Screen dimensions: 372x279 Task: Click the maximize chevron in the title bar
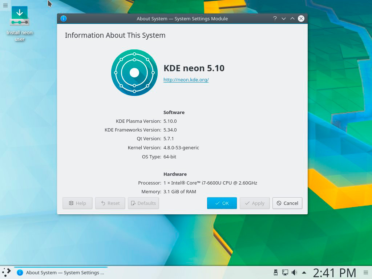[x=292, y=19]
